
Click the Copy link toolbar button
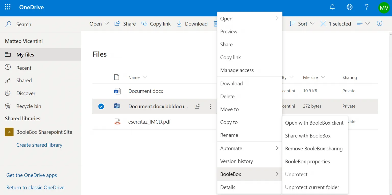point(156,24)
